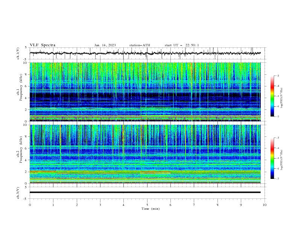The image size is (298, 230).
Task: Click the time axis tick label "9"
Action: pyautogui.click(x=241, y=205)
